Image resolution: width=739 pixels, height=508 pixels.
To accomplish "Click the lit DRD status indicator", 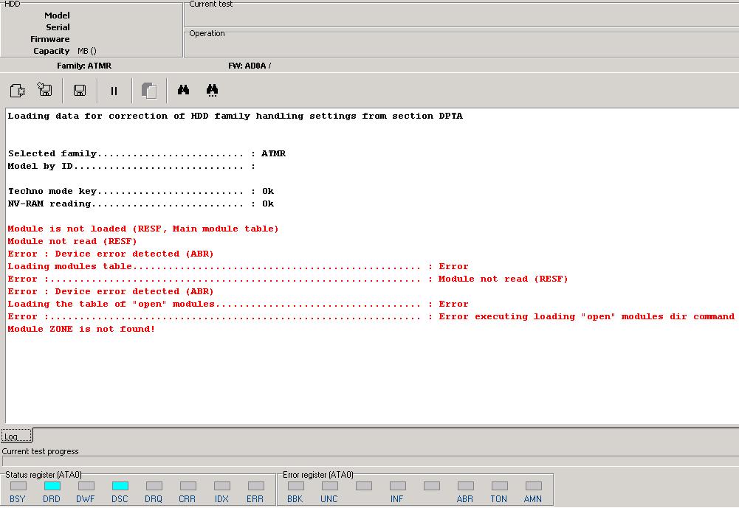I will tap(52, 486).
